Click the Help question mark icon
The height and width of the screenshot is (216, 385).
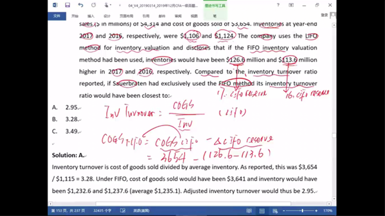point(278,5)
